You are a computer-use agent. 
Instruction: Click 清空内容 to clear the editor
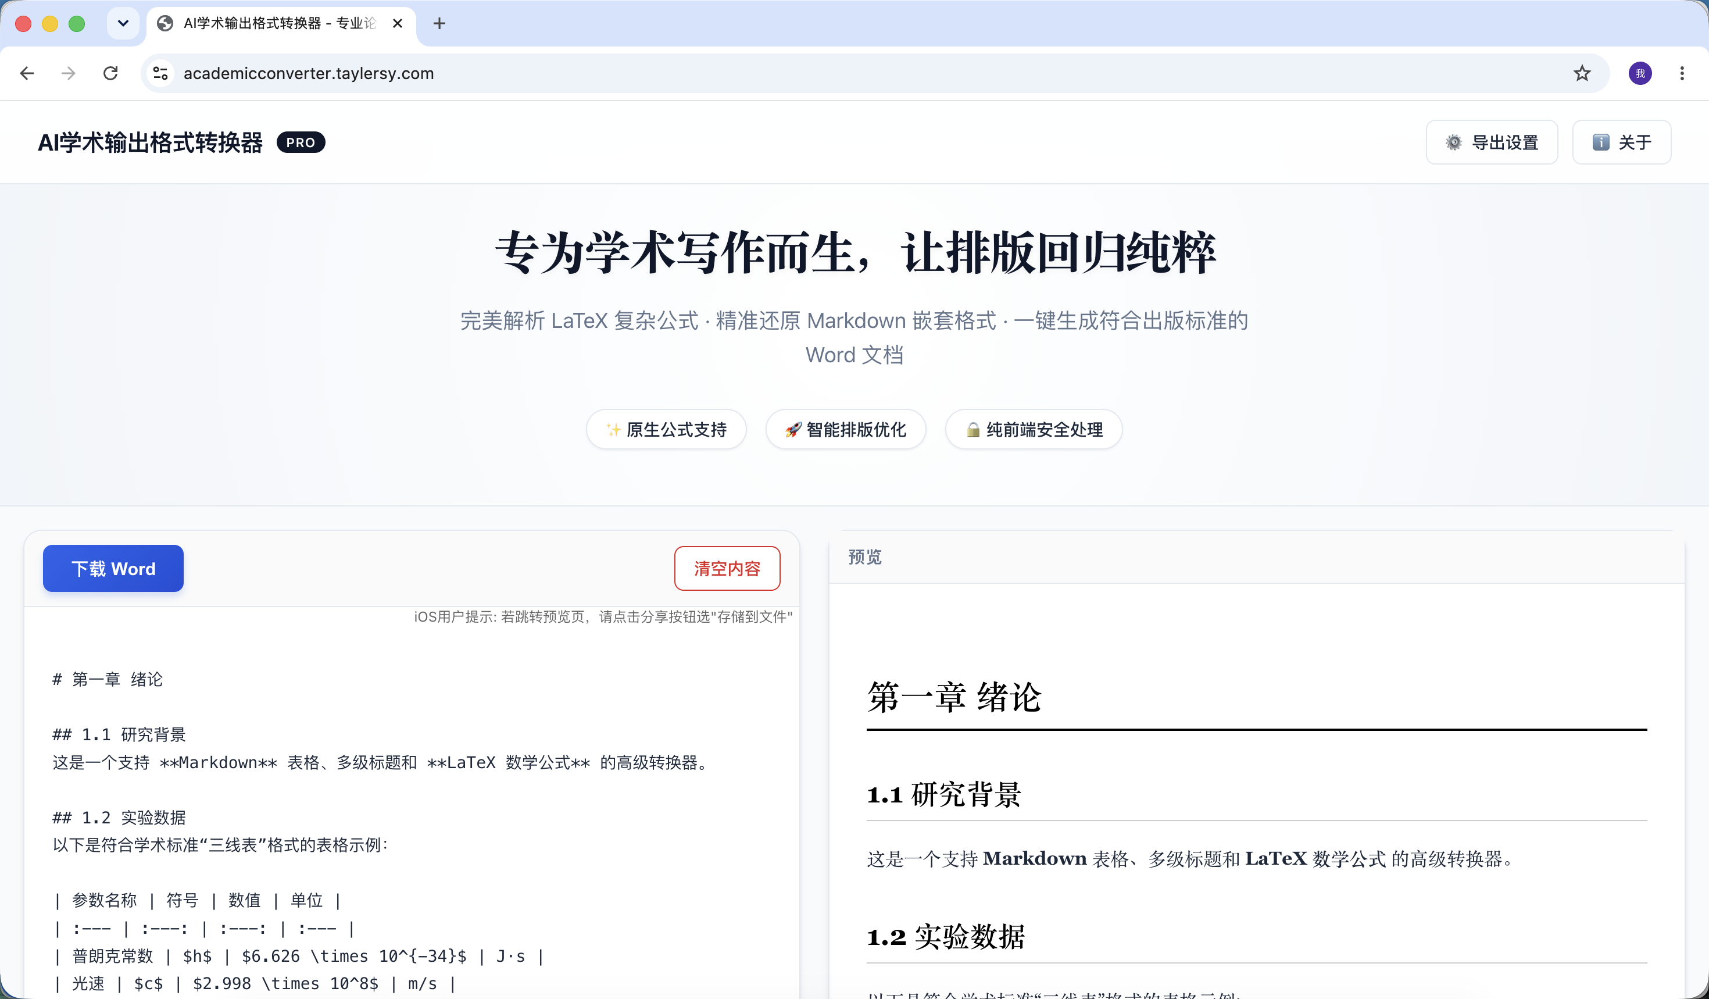[x=727, y=568]
